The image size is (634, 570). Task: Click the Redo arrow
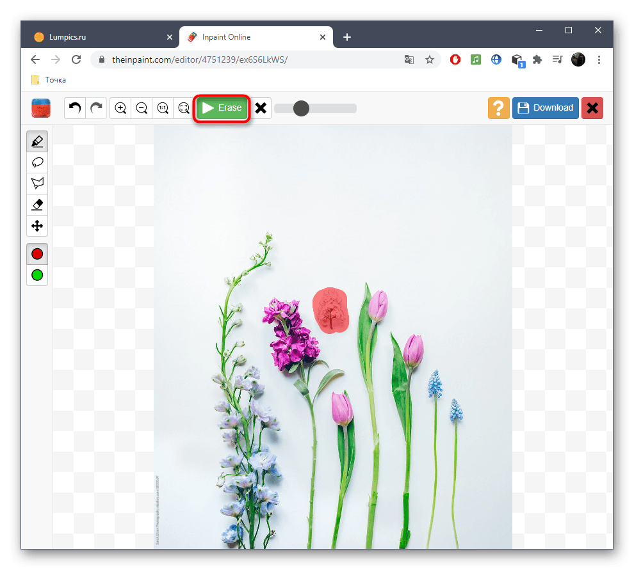point(96,108)
